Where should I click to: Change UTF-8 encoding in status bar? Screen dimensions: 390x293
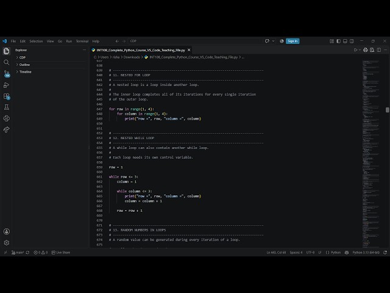[310, 252]
